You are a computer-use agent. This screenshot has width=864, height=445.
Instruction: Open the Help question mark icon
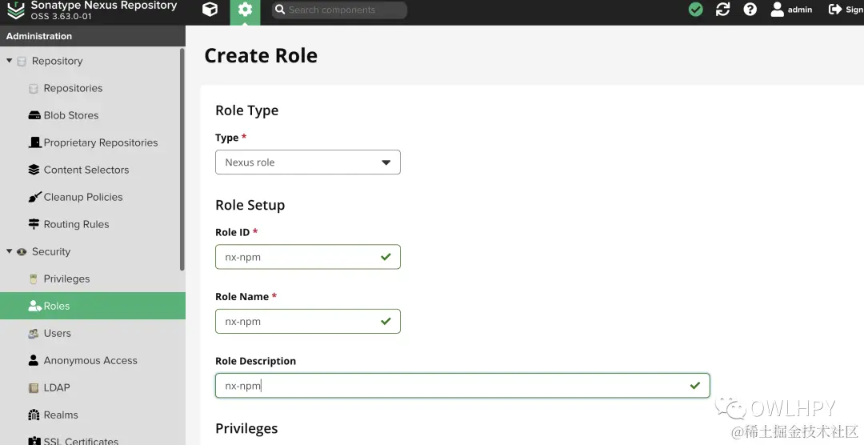[x=750, y=10]
